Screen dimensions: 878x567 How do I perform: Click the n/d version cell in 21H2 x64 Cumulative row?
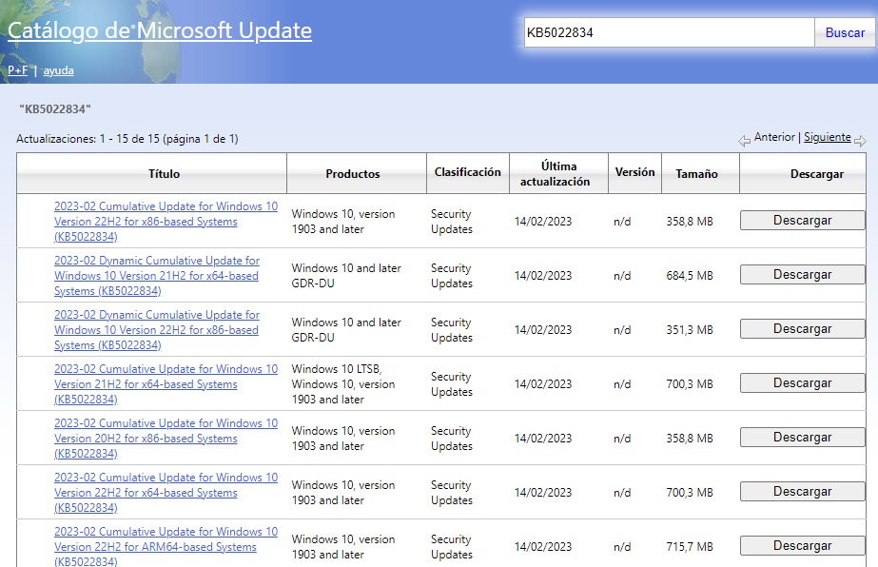(622, 384)
